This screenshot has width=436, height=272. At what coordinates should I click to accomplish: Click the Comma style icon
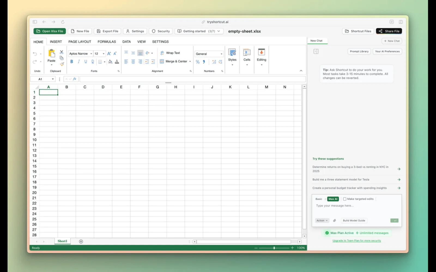click(x=204, y=62)
